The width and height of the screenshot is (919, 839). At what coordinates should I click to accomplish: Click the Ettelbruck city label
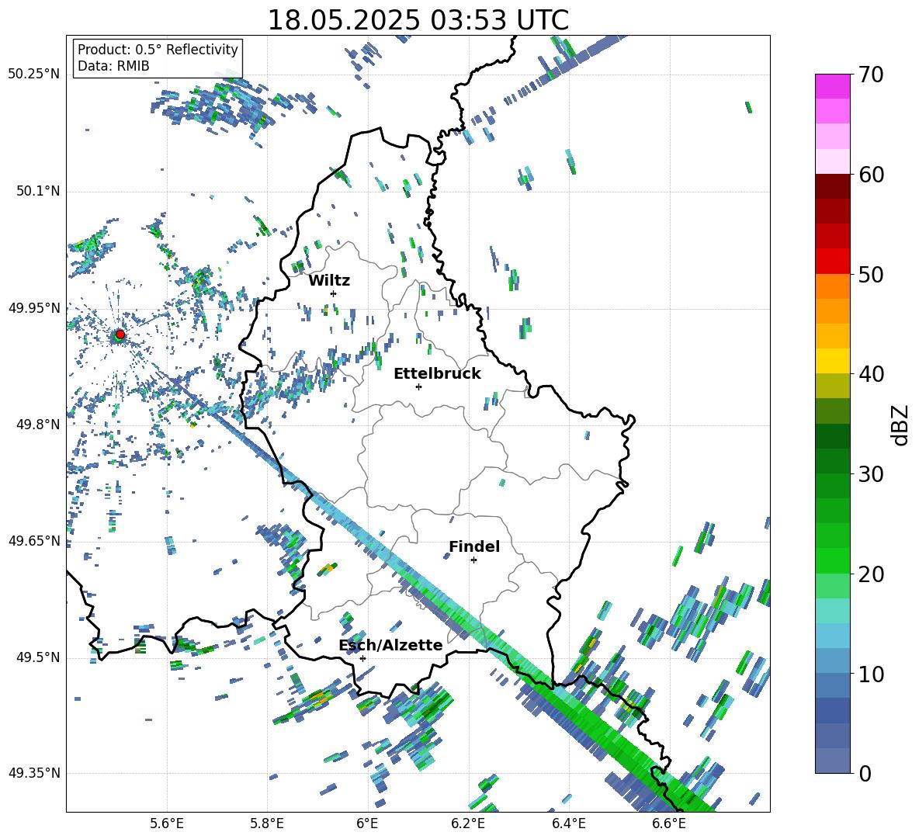coord(437,374)
